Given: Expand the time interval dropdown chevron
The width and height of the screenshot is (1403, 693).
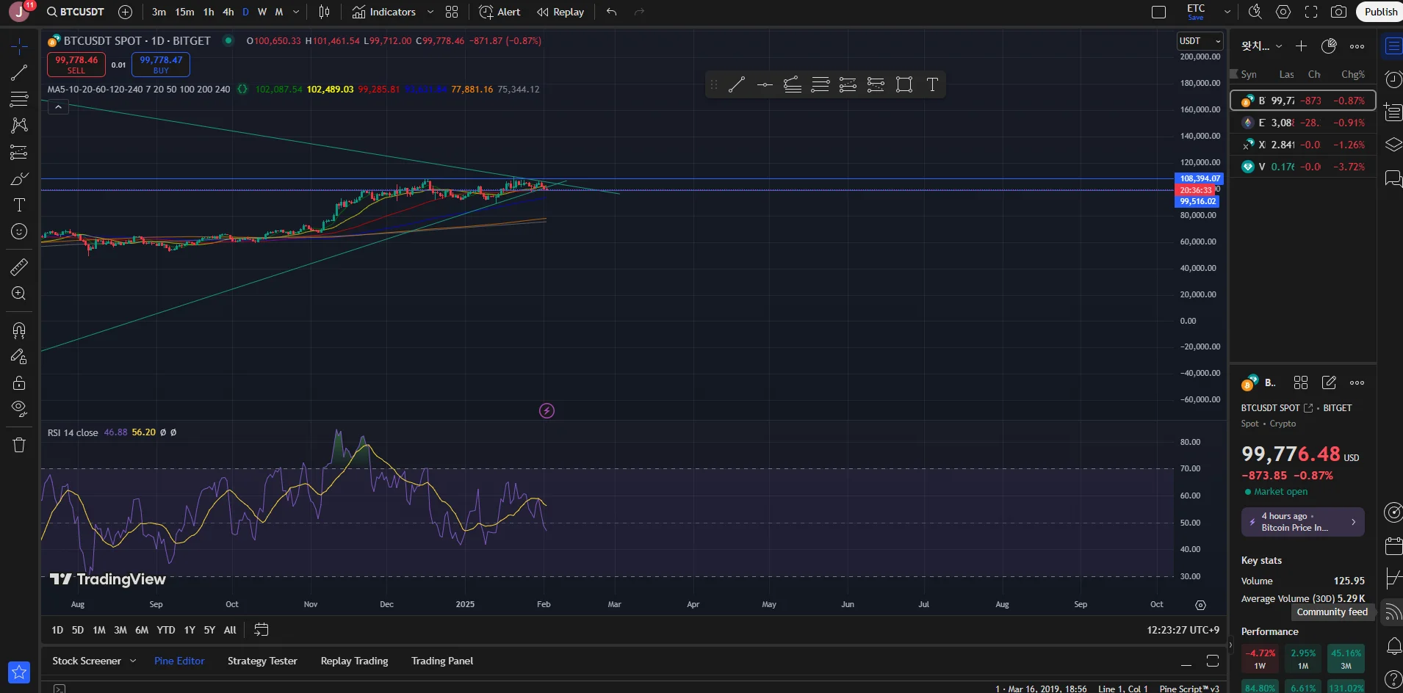Looking at the screenshot, I should (x=296, y=12).
